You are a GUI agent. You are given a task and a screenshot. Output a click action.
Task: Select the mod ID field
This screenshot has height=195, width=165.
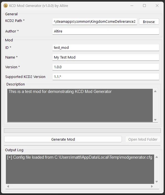(x=106, y=48)
